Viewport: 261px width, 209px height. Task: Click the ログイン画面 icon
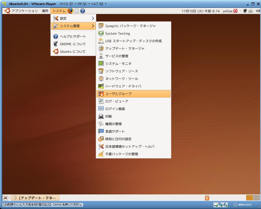[x=101, y=109]
